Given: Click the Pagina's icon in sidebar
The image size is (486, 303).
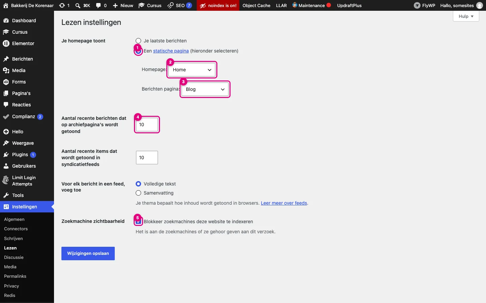Looking at the screenshot, I should click(6, 93).
